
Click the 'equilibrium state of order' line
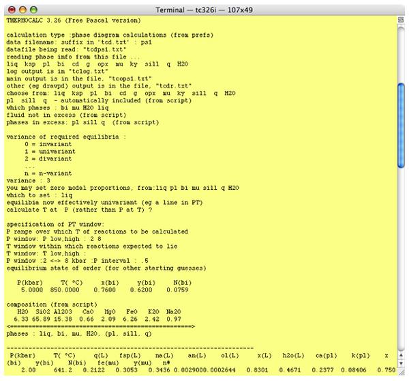106,268
